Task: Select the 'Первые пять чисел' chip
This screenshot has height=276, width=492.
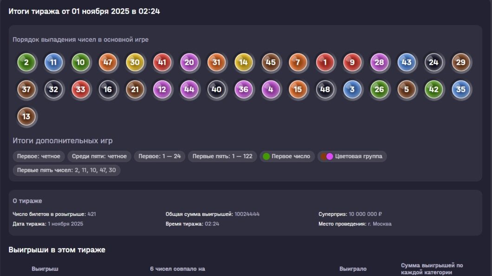Action: 66,170
